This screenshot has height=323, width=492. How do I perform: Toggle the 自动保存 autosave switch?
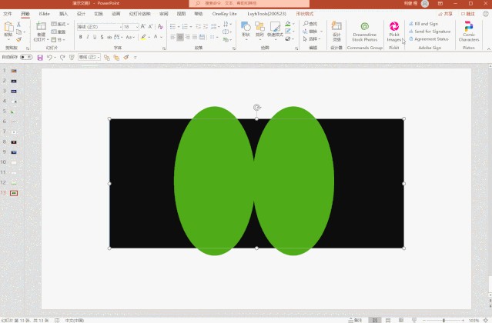(x=26, y=57)
